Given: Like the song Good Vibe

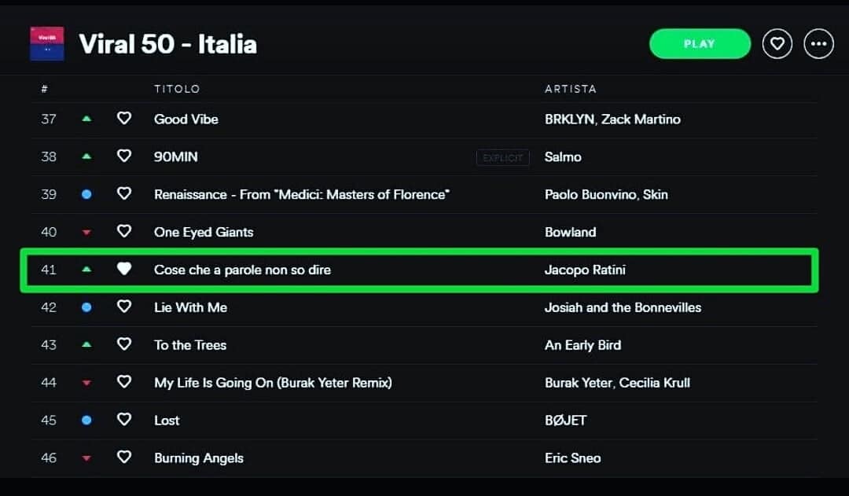Looking at the screenshot, I should coord(124,118).
